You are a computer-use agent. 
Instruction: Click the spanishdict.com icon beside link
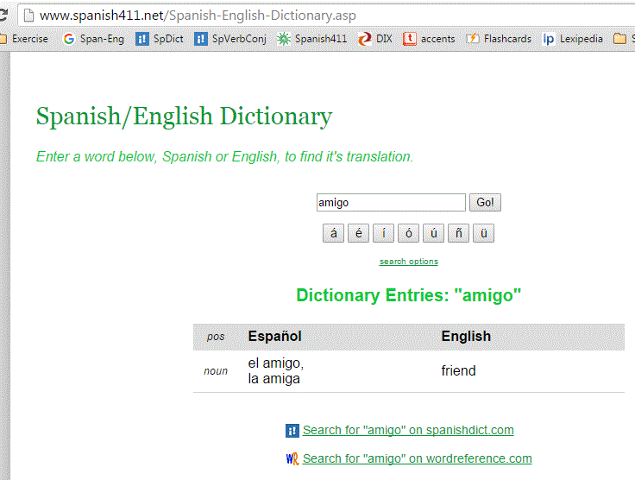click(x=292, y=431)
